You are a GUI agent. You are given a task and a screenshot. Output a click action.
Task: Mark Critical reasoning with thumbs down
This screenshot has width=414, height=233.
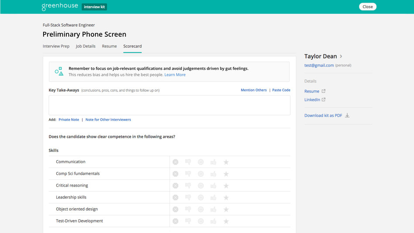188,185
